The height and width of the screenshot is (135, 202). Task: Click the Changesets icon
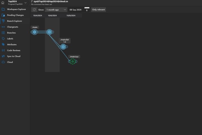[3, 27]
